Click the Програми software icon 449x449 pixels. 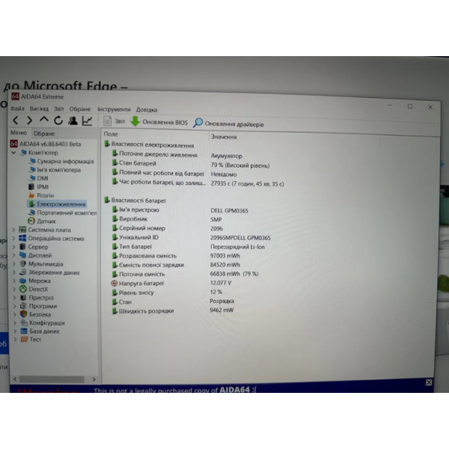coord(23,306)
